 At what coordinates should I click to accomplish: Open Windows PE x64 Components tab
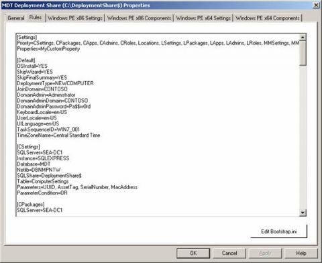pos(268,18)
